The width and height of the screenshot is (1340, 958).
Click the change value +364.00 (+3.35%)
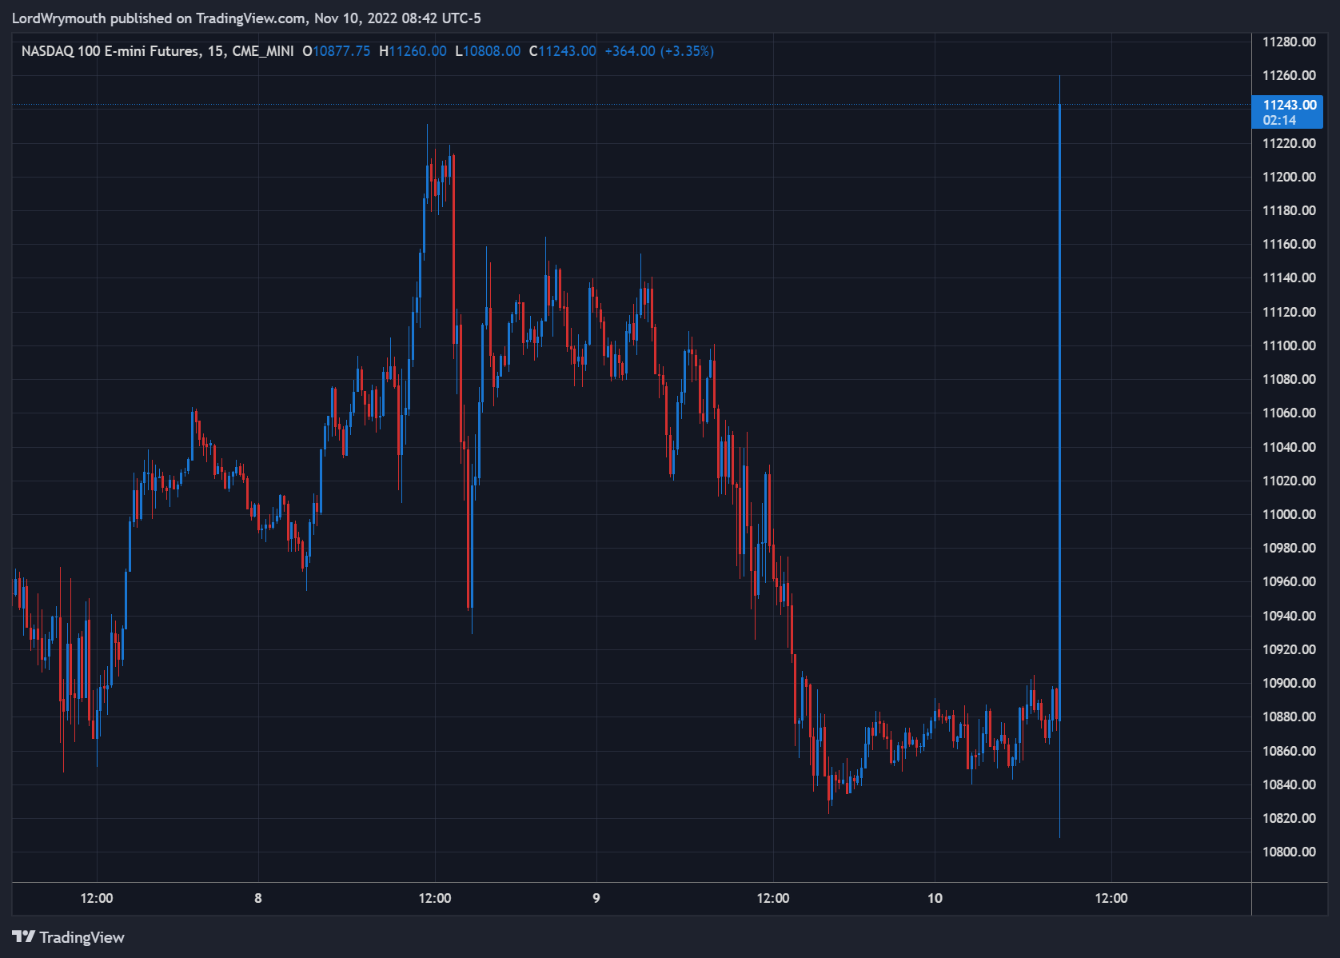pyautogui.click(x=659, y=51)
